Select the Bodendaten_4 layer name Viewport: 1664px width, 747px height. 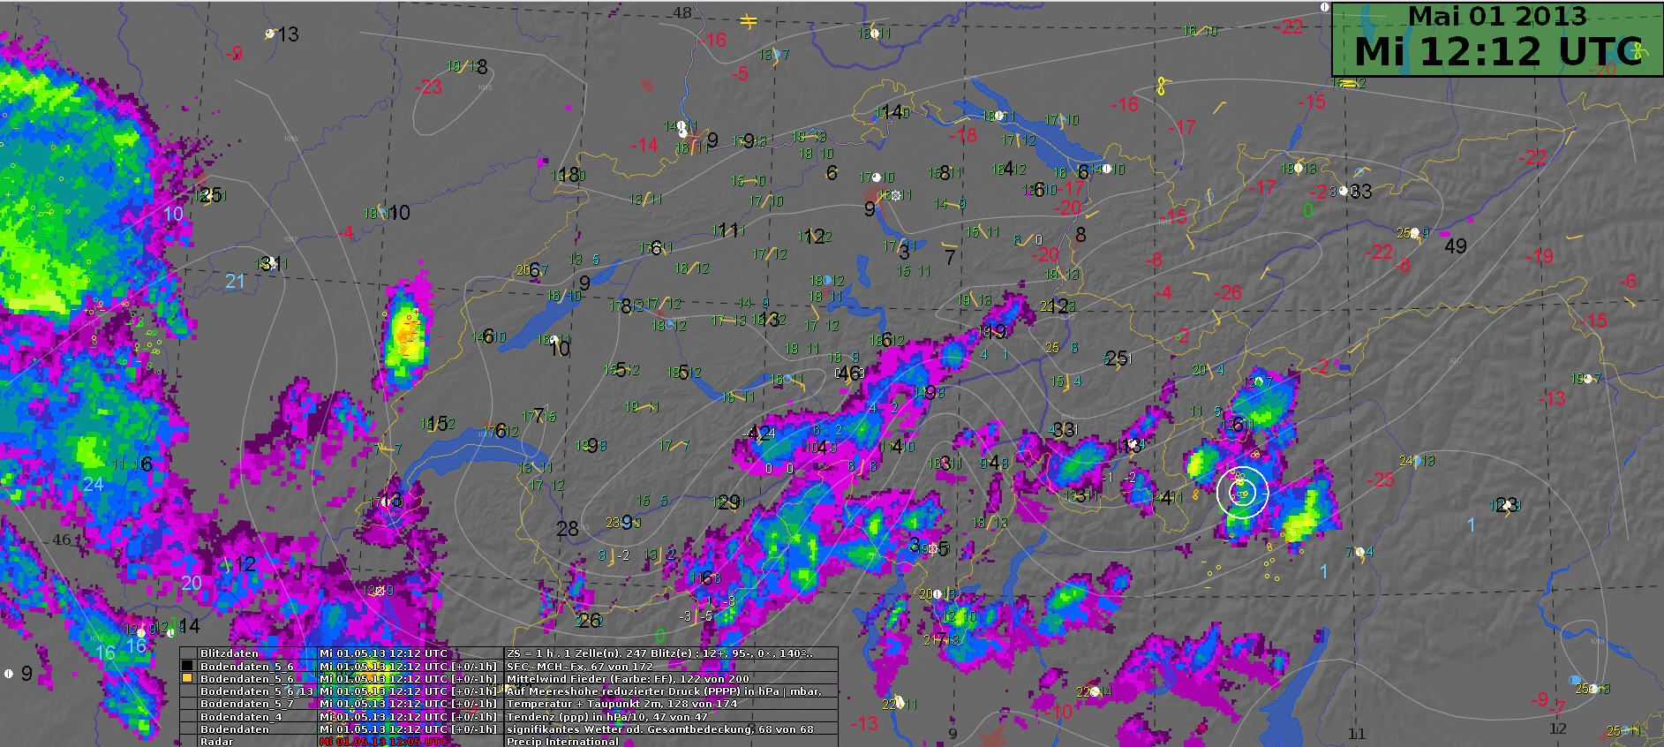point(240,716)
